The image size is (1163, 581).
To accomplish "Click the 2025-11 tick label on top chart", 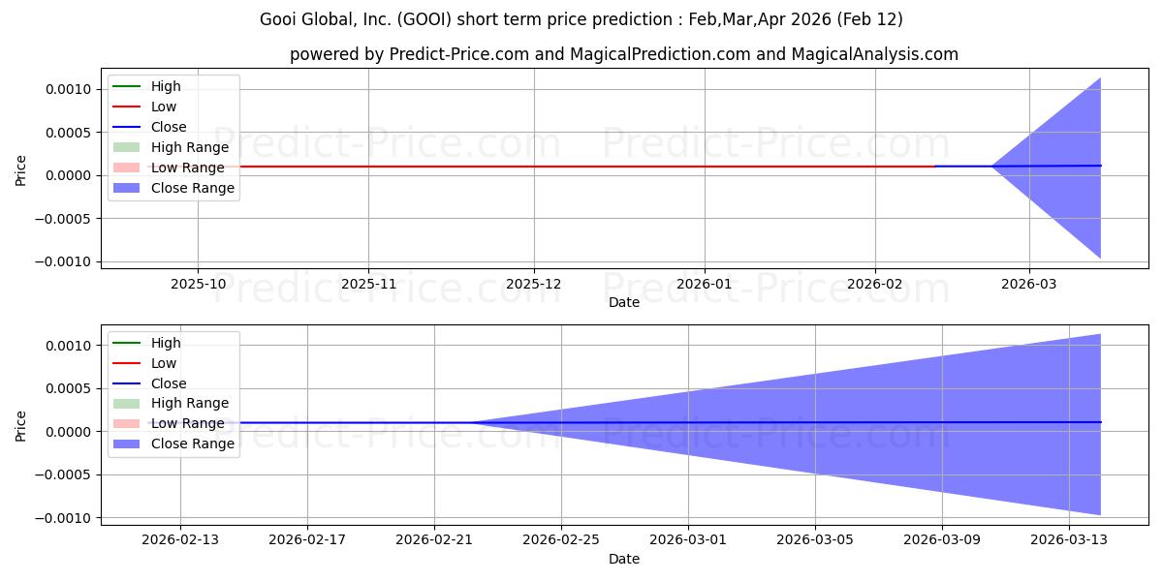I will (x=368, y=284).
